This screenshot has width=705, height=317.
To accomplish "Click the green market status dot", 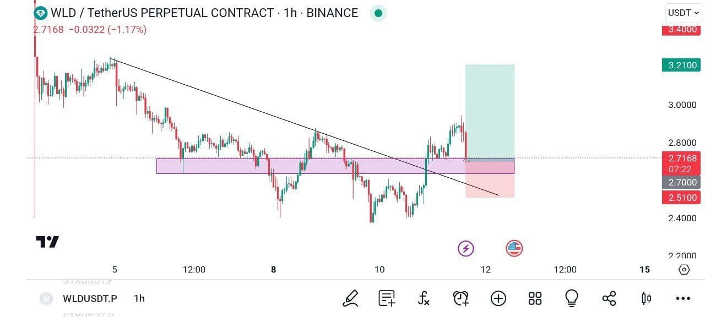I will point(378,13).
